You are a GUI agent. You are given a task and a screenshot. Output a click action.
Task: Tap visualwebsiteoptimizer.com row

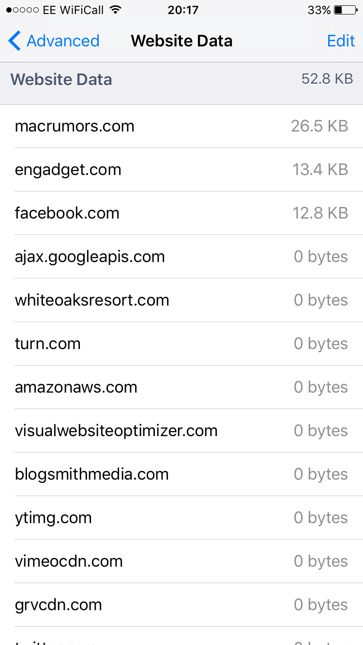click(181, 431)
